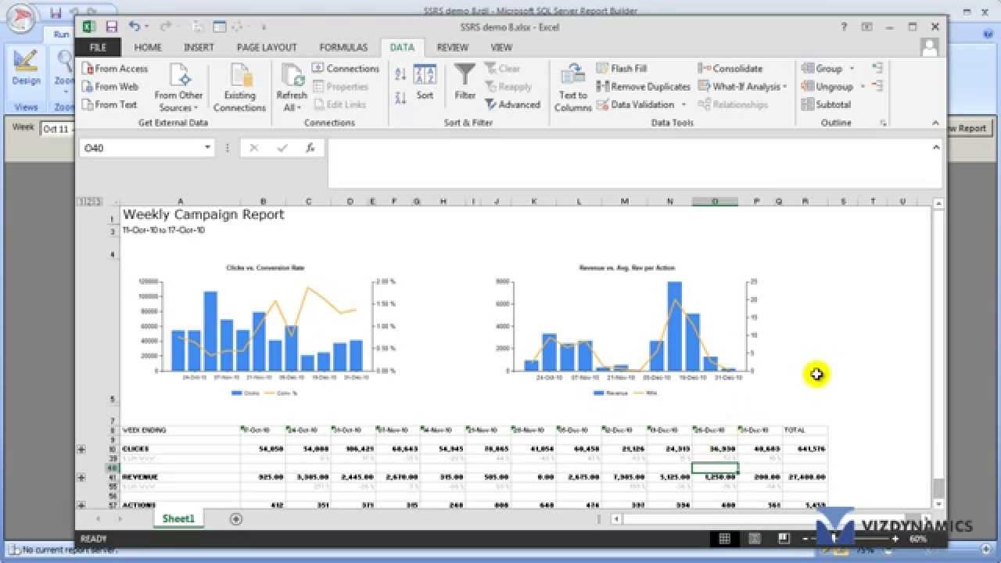The width and height of the screenshot is (1001, 563).
Task: Open Existing Connections
Action: 239,88
